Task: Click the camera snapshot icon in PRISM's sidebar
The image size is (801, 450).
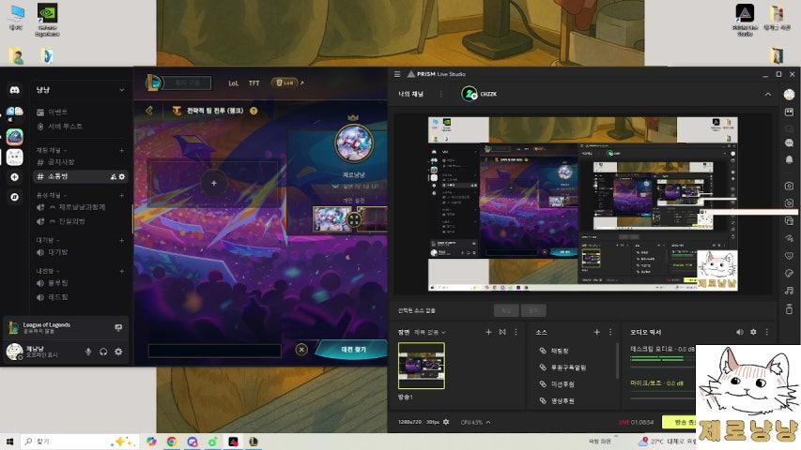Action: (x=789, y=186)
